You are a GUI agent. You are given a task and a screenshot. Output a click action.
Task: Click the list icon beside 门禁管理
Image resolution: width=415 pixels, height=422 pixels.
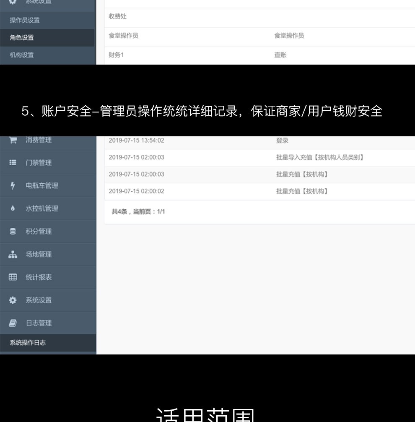tap(13, 163)
